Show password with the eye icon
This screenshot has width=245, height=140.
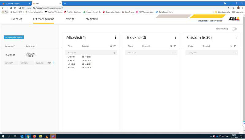49,63
